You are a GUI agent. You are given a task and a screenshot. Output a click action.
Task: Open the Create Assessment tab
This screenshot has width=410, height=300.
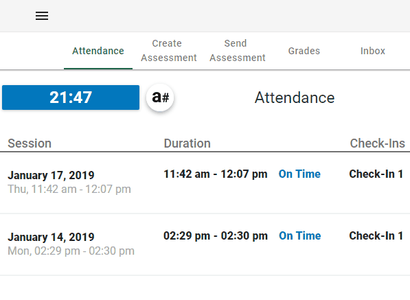[x=169, y=51]
